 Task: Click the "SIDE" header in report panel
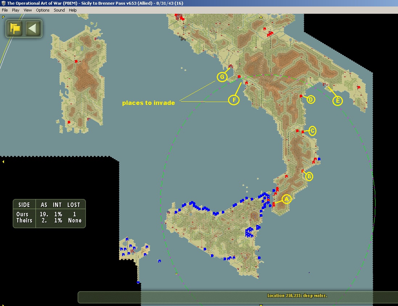24,205
